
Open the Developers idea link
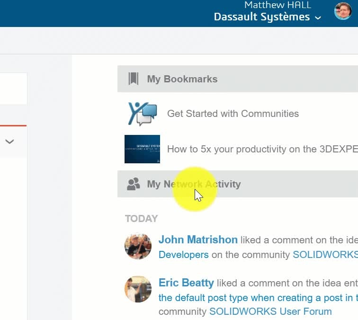184,255
